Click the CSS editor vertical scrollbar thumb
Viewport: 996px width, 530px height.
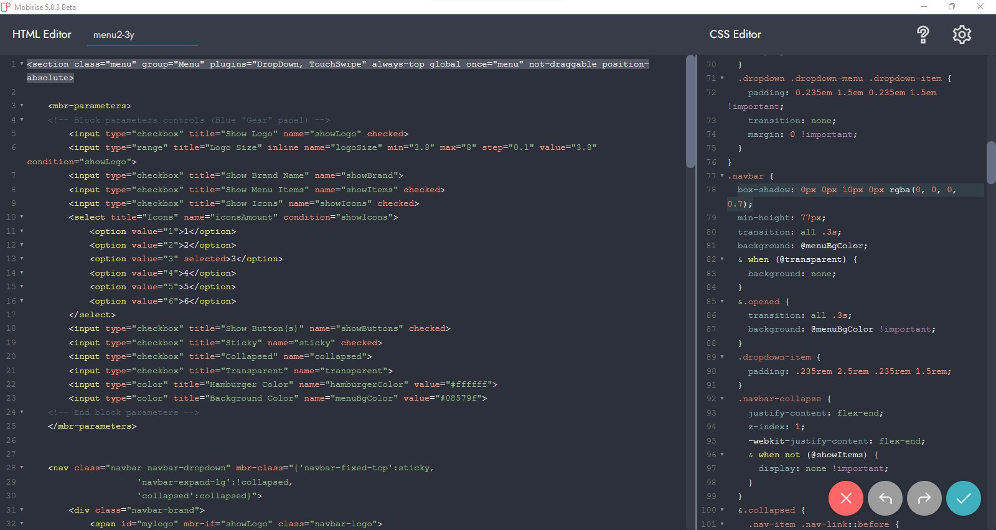coord(991,162)
